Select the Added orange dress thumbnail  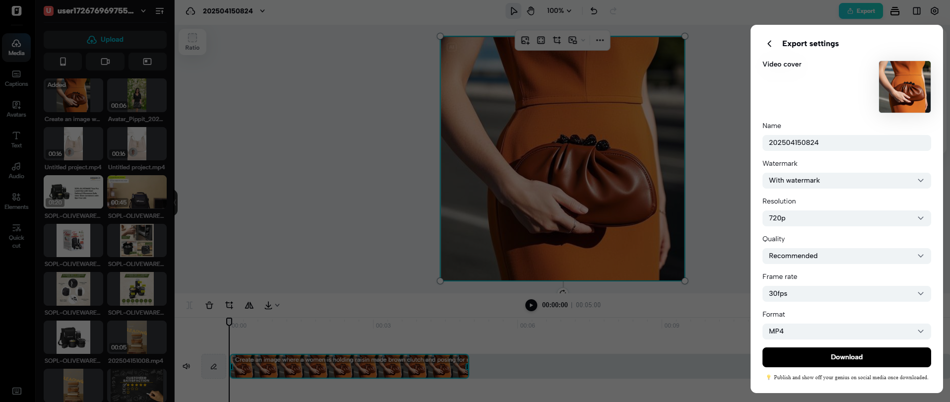tap(73, 95)
